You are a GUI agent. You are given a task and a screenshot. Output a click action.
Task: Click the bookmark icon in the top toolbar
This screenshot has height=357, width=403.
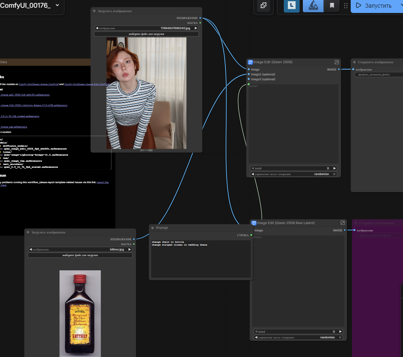click(x=332, y=6)
